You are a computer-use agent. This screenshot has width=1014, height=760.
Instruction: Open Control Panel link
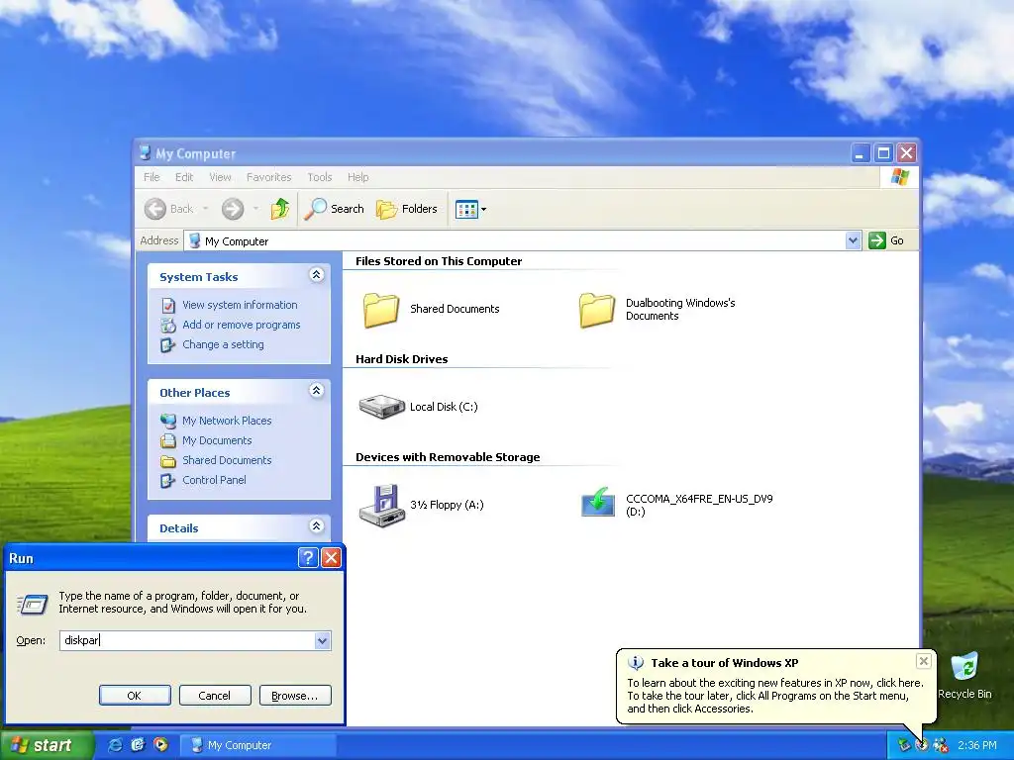(214, 480)
